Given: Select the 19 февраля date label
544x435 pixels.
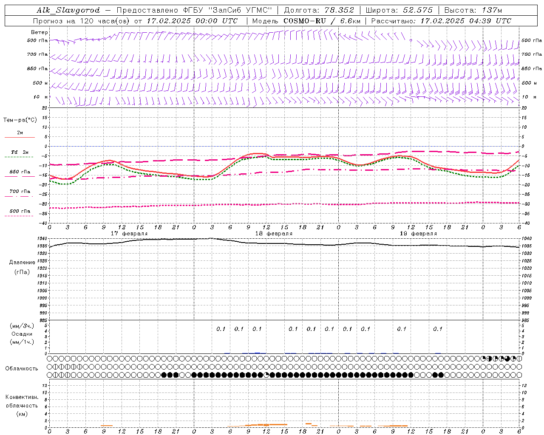Looking at the screenshot, I should (418, 234).
